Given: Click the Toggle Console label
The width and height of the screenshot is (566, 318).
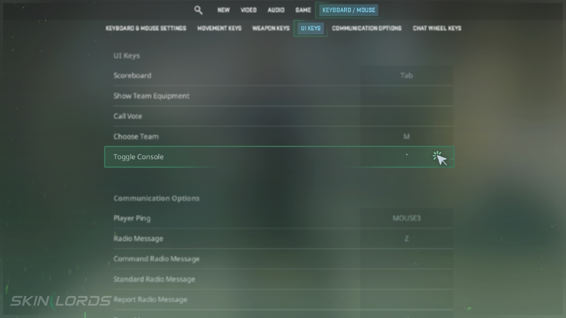Looking at the screenshot, I should tap(138, 157).
